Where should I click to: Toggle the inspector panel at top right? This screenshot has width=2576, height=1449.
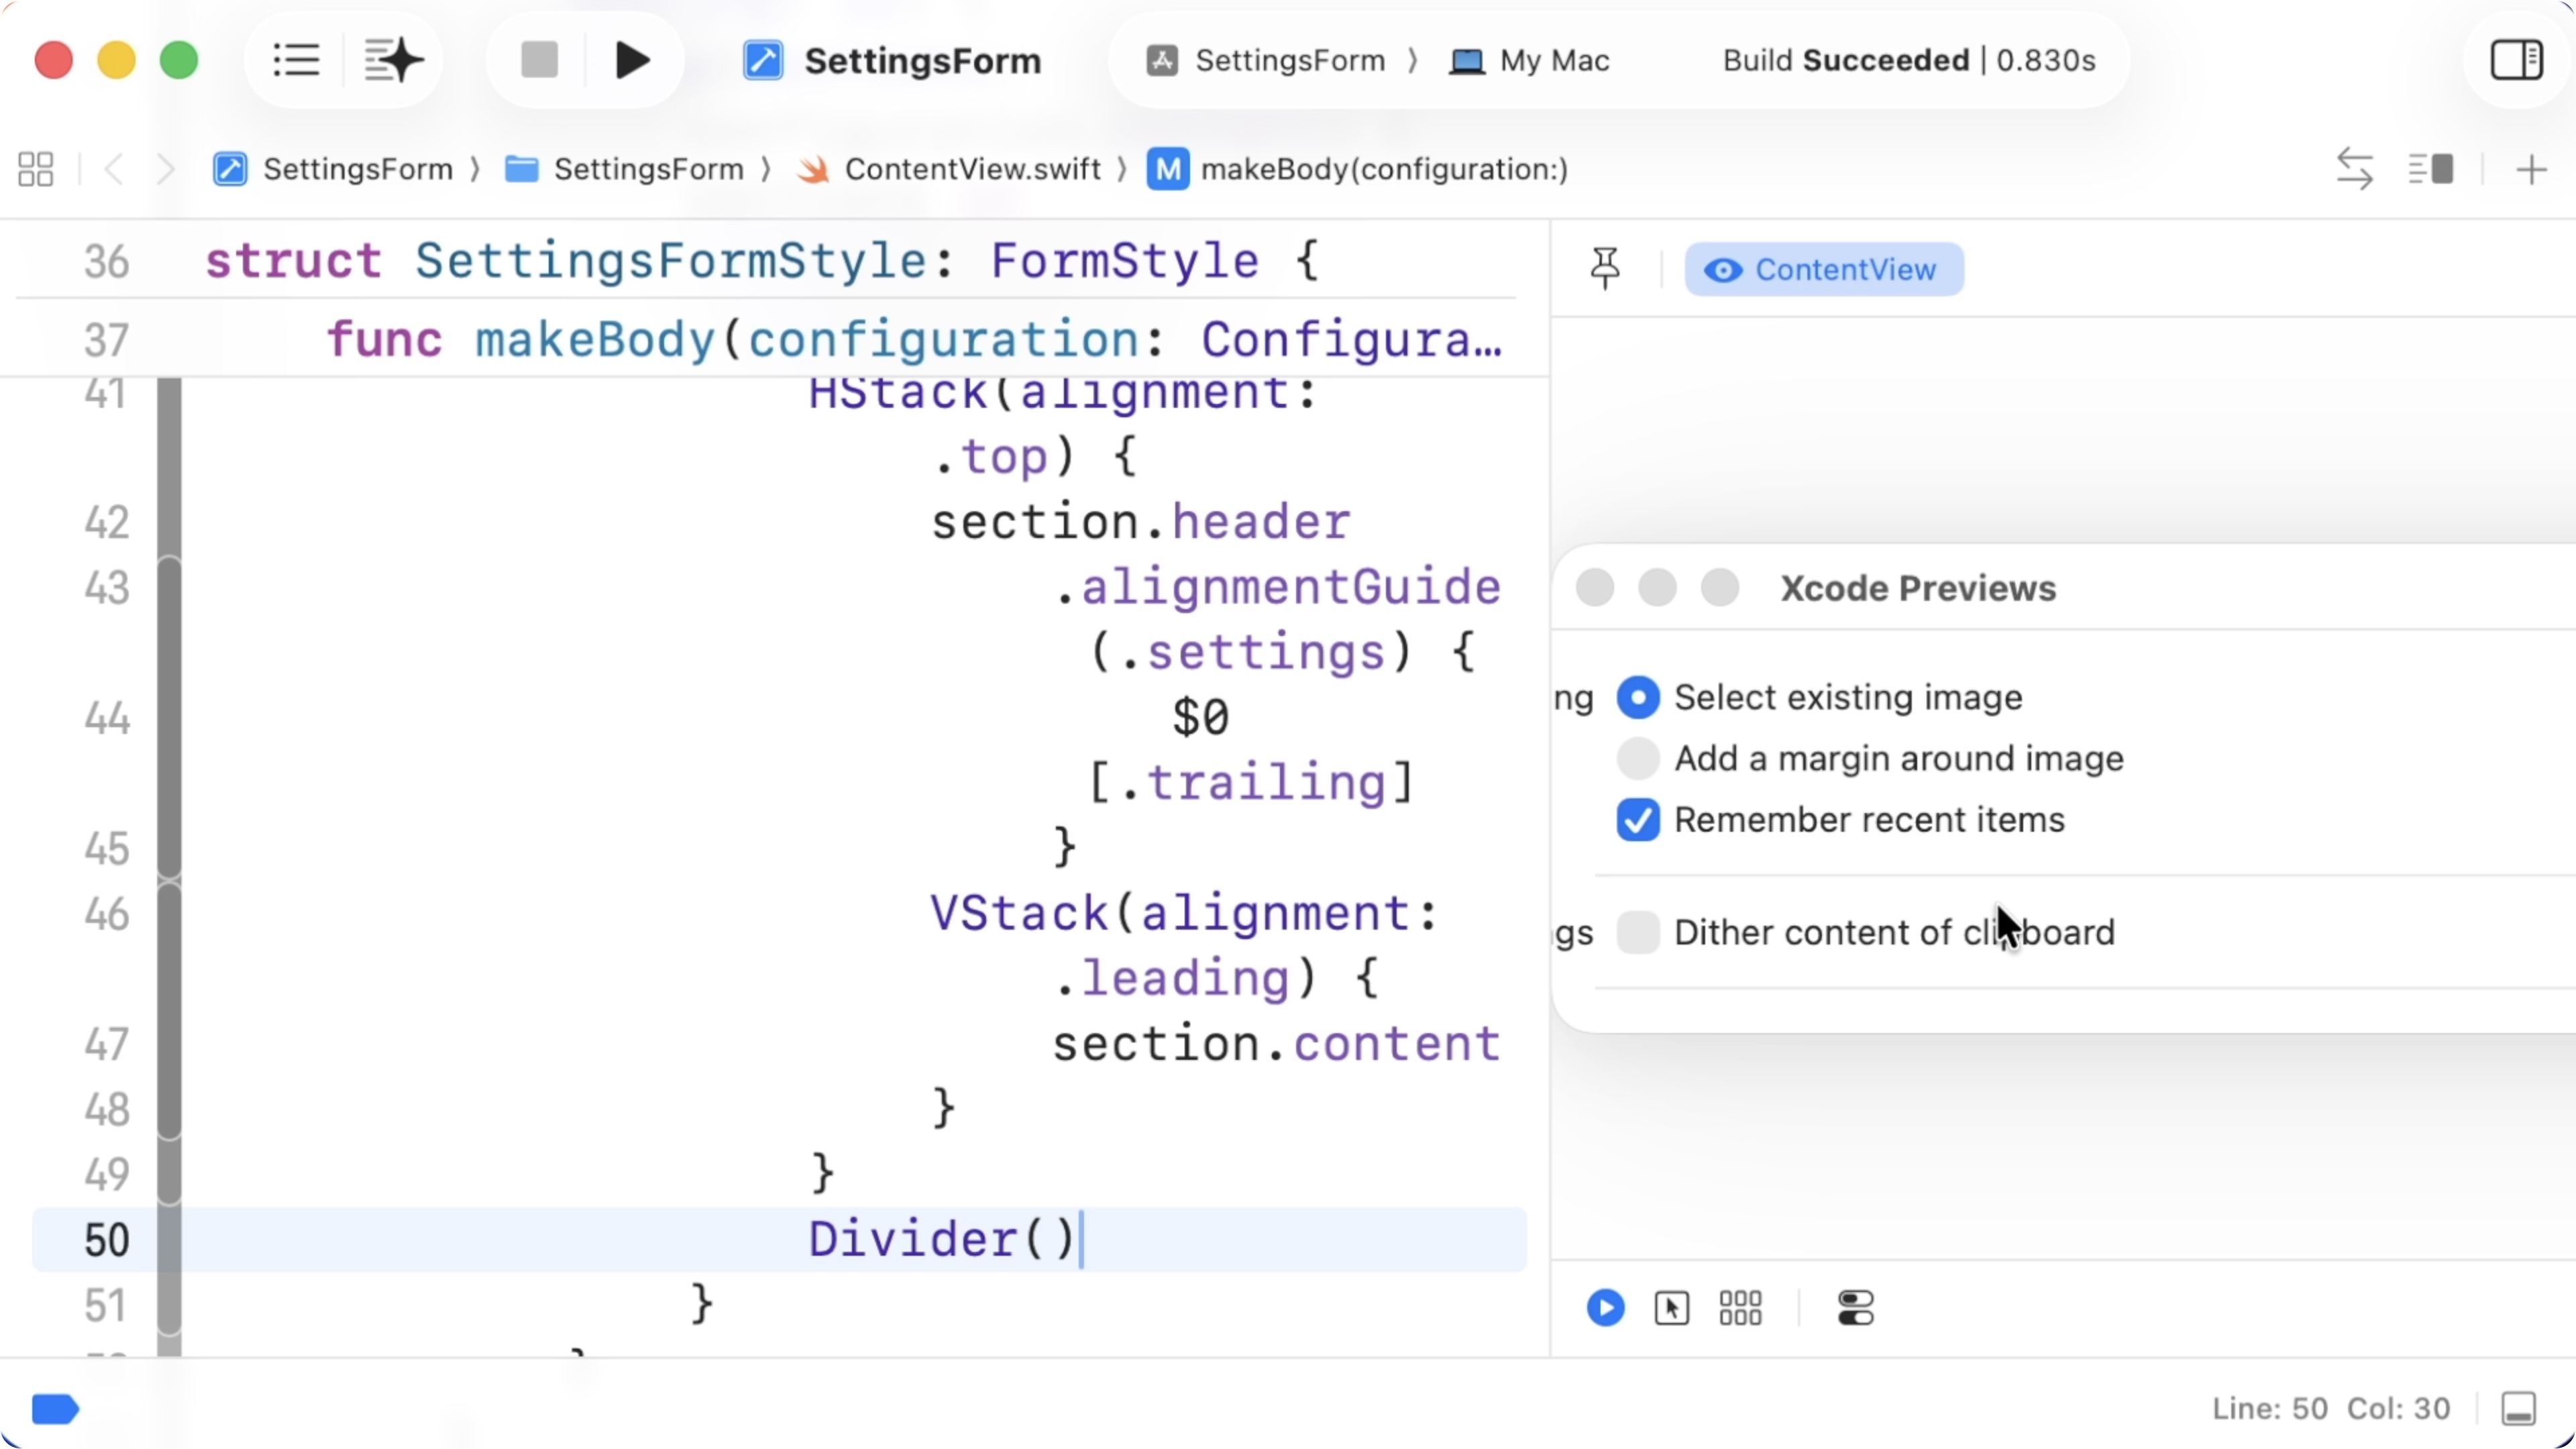click(2516, 61)
